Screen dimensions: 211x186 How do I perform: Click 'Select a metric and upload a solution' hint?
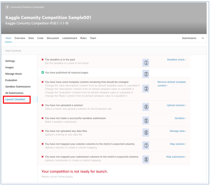[78, 109]
